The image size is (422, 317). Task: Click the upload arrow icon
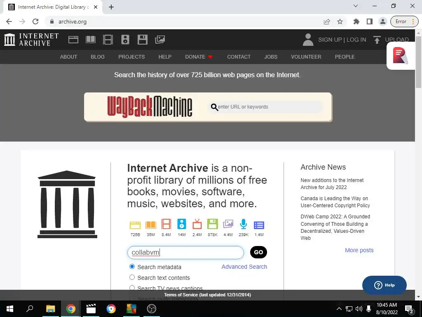point(377,40)
